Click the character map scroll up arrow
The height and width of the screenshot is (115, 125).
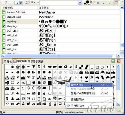(118, 66)
